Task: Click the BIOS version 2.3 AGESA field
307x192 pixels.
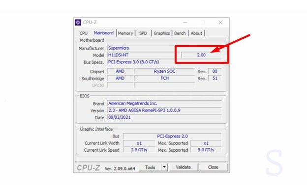Action: tap(164, 110)
